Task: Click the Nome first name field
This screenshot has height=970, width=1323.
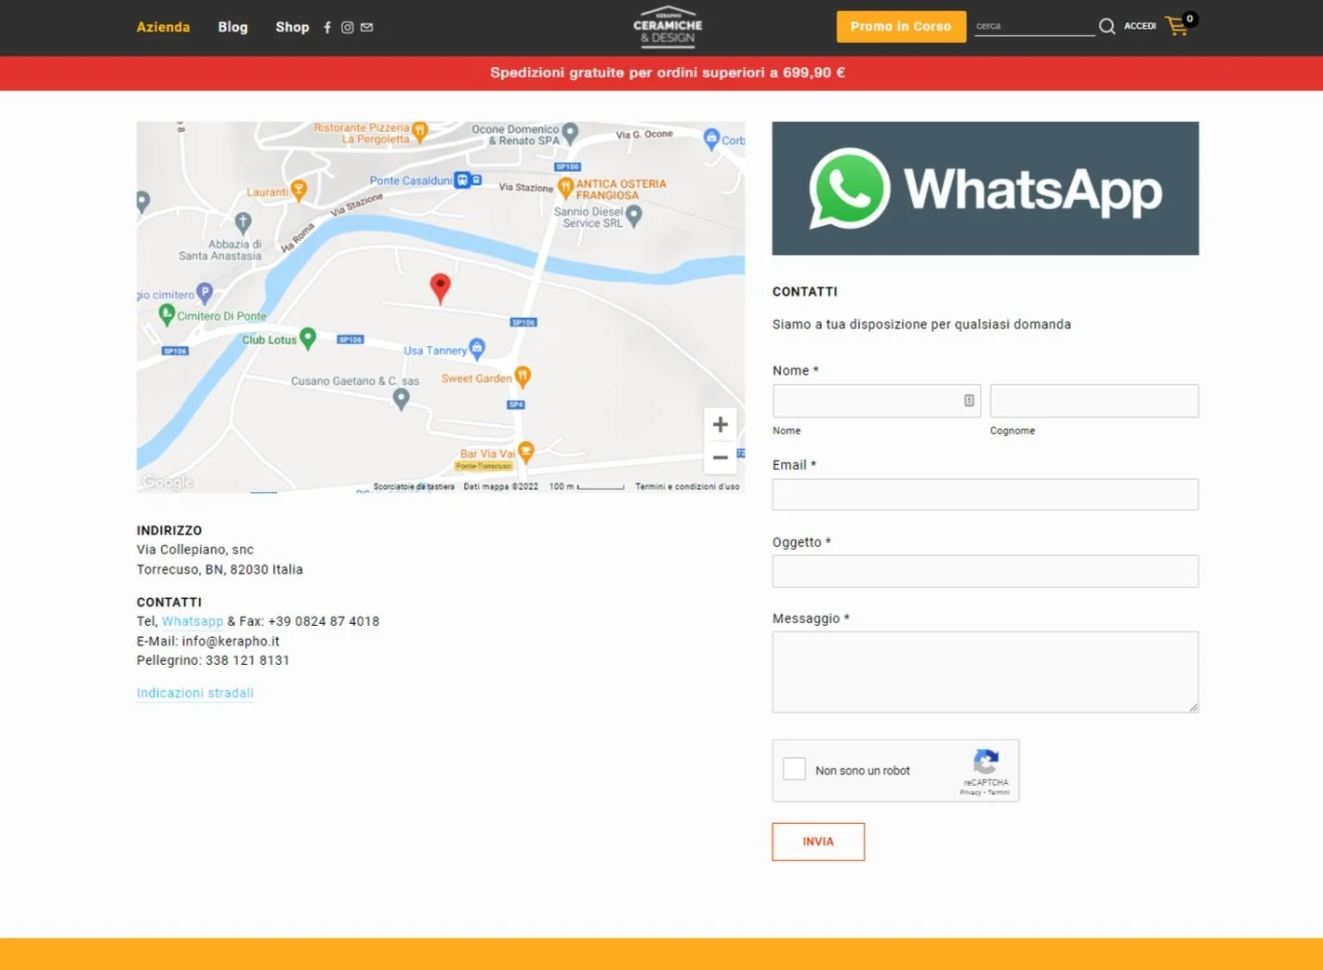Action: 877,401
